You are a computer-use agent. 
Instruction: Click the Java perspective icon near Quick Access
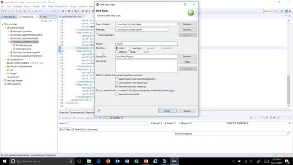point(287,11)
